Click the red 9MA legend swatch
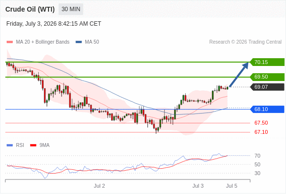This screenshot has height=194, width=286. [33, 145]
